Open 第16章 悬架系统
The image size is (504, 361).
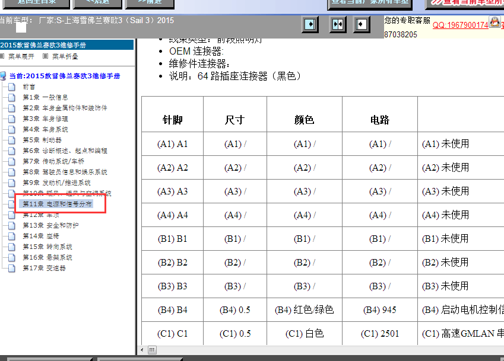[x=47, y=257]
